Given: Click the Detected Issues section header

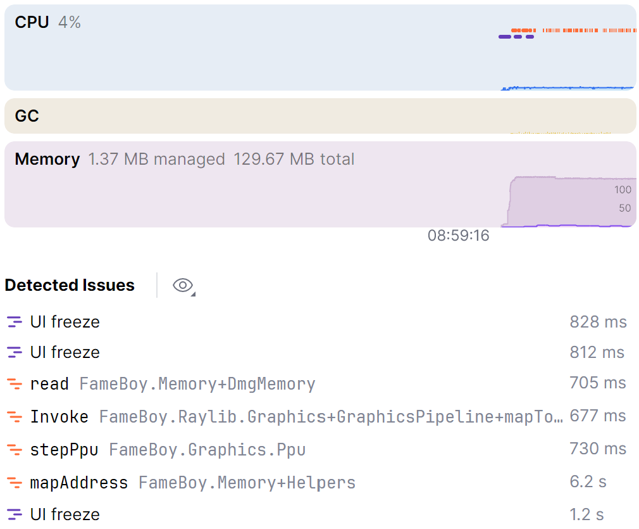Looking at the screenshot, I should [x=70, y=285].
